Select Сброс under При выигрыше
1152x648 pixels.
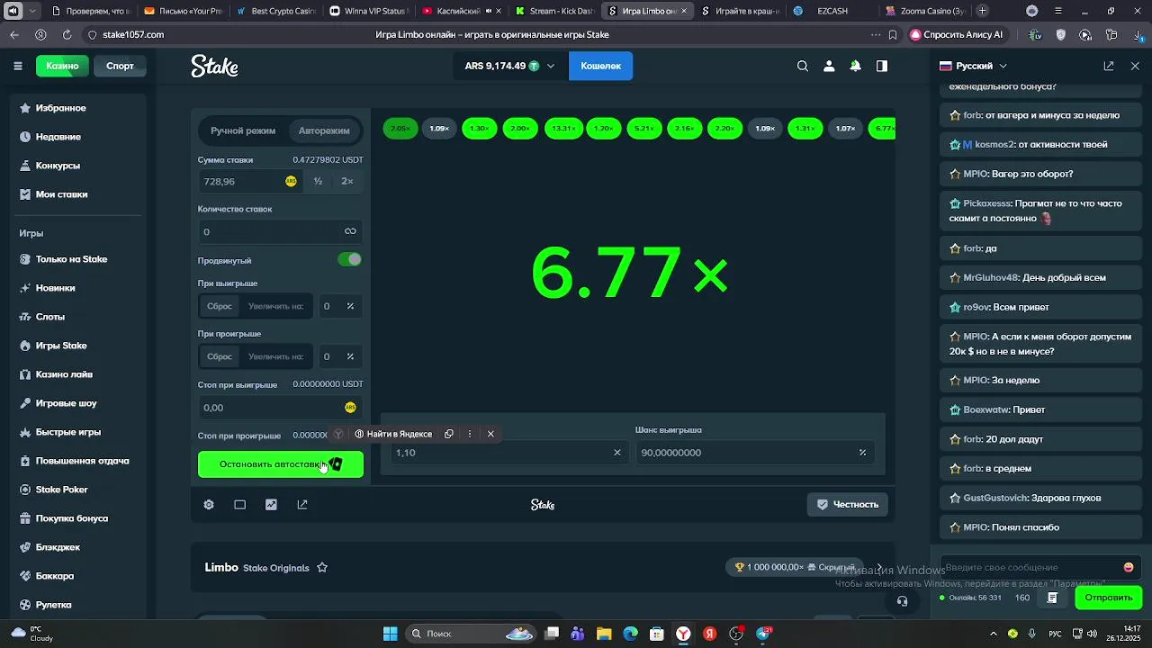(220, 306)
